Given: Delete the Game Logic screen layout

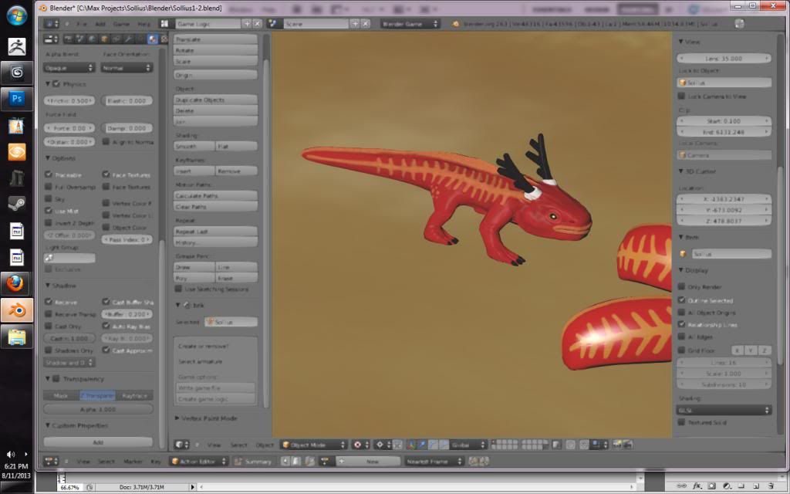Looking at the screenshot, I should click(258, 24).
